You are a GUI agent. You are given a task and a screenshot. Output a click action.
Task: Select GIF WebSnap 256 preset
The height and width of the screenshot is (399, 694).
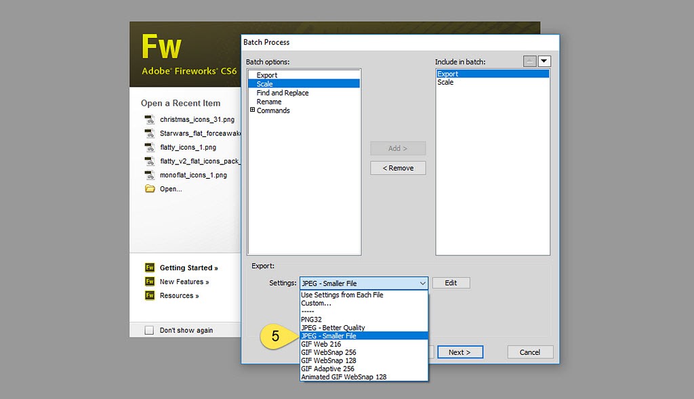(364, 352)
